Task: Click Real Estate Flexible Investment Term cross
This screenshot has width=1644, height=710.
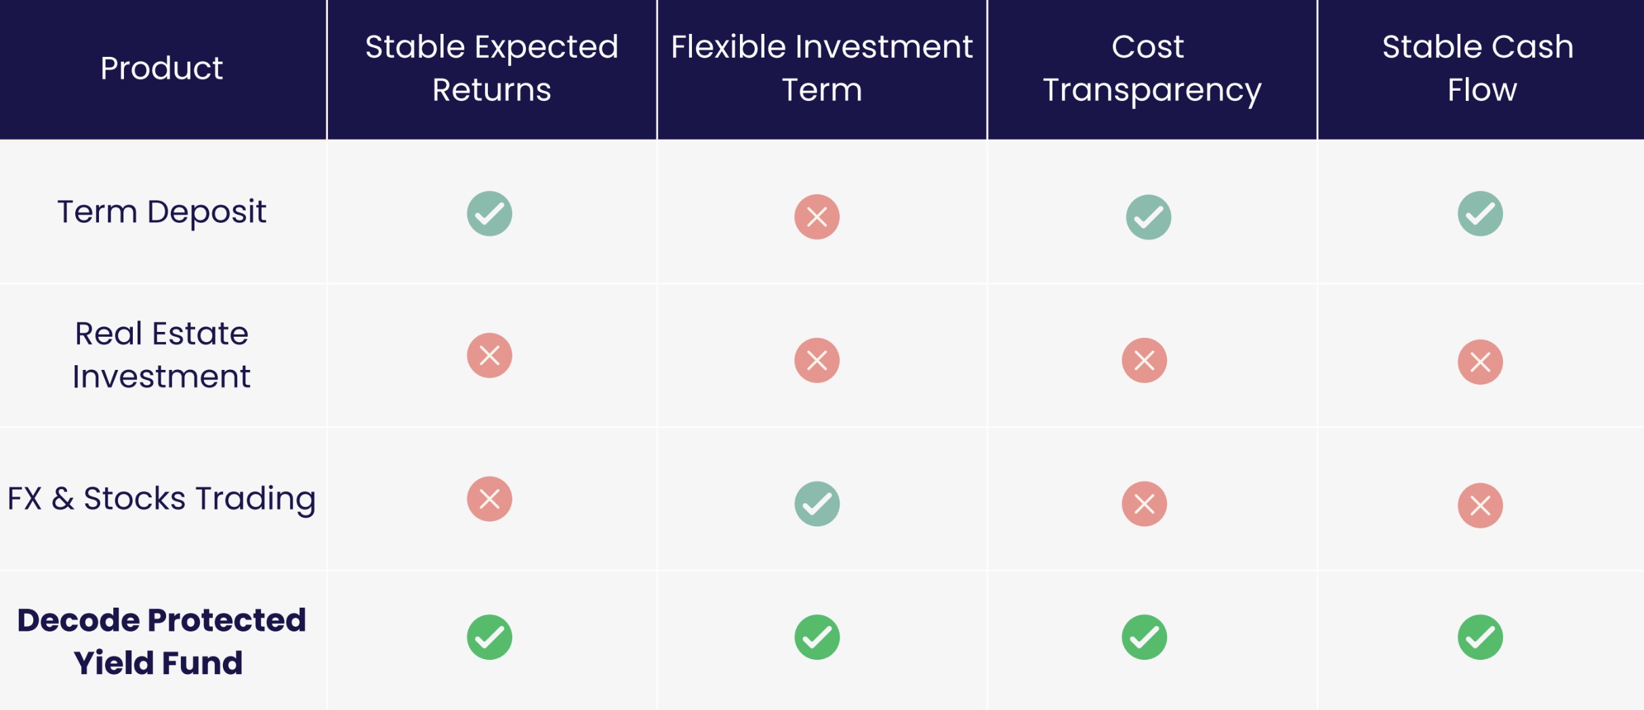Action: (817, 360)
